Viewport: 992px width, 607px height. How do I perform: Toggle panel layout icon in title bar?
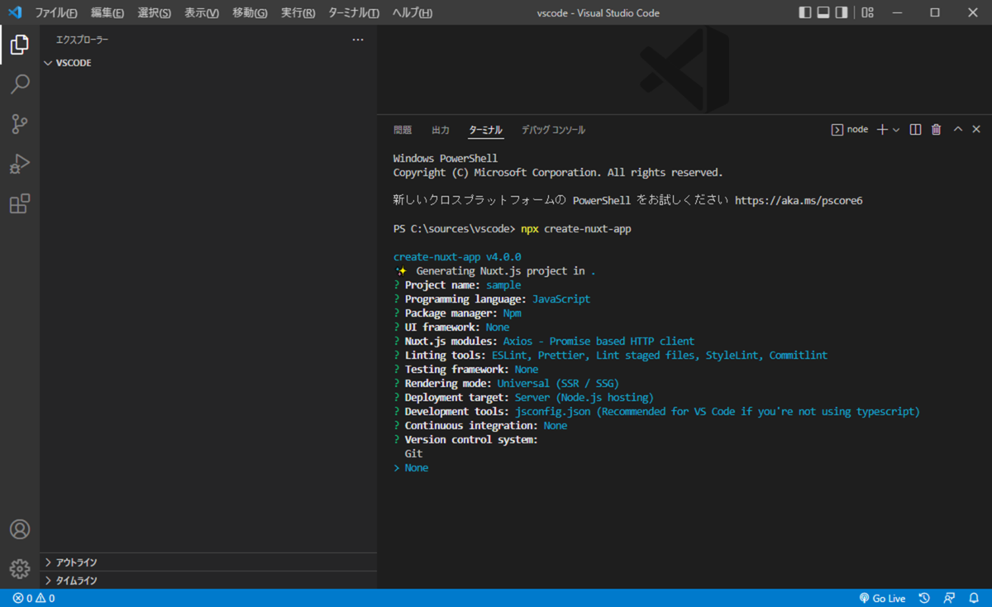[x=823, y=12]
